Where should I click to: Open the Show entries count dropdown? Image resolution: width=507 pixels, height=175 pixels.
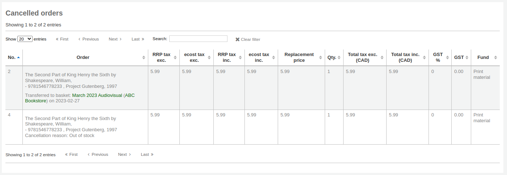[x=25, y=39]
